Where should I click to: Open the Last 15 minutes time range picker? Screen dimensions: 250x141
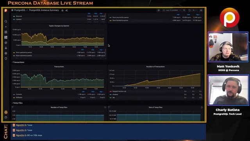172,10
